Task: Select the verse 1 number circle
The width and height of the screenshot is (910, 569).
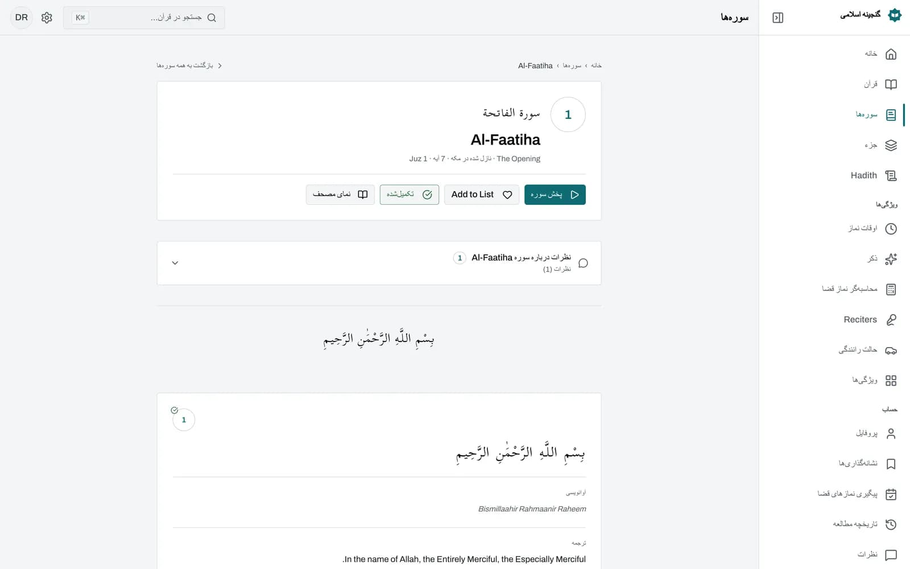Action: (x=184, y=420)
